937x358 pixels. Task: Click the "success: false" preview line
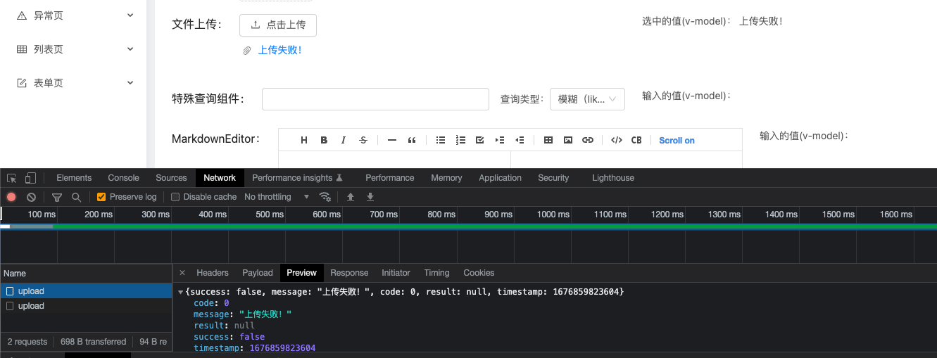coord(229,337)
